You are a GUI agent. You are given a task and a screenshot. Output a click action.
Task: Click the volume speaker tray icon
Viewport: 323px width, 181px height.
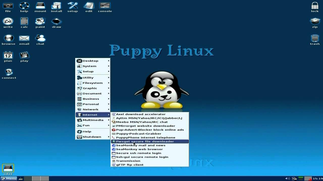[287, 178]
